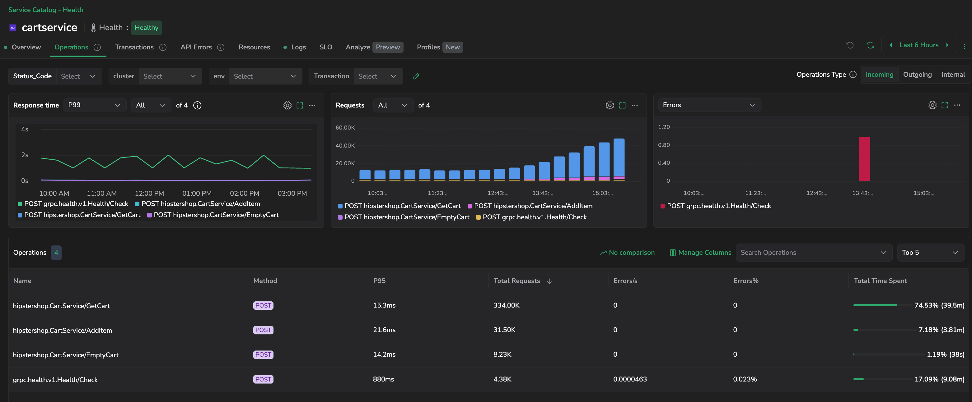
Task: Open Response time chart more options
Action: coord(312,105)
